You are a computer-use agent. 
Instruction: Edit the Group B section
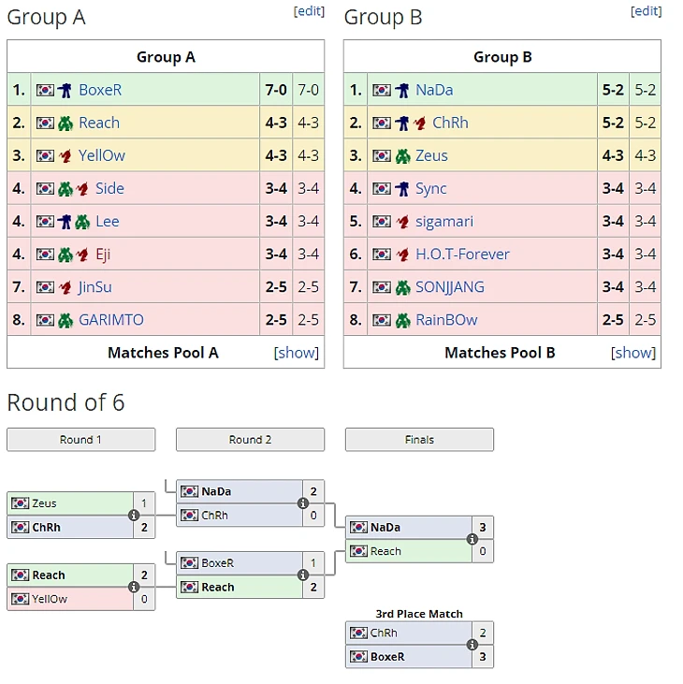(646, 11)
